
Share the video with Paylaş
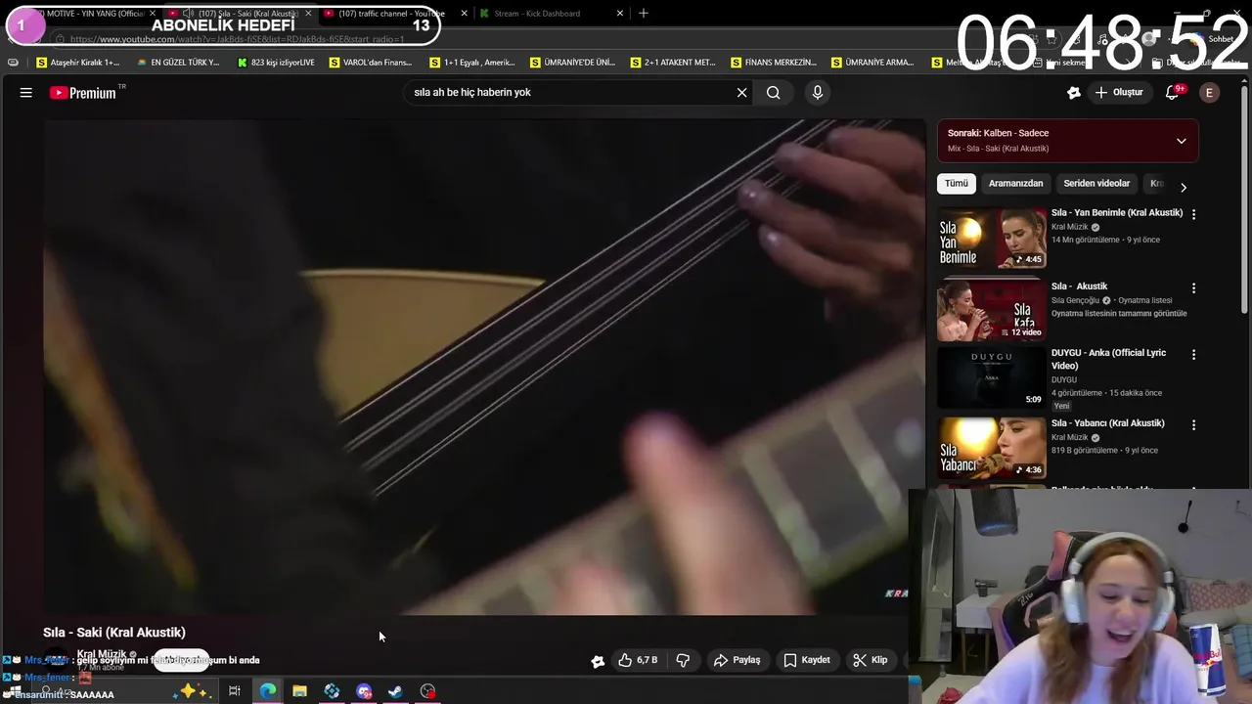[x=737, y=660]
